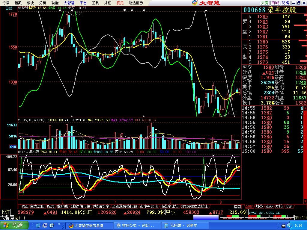
Task: Select the 主力进出 indicator tab
Action: click(x=37, y=206)
